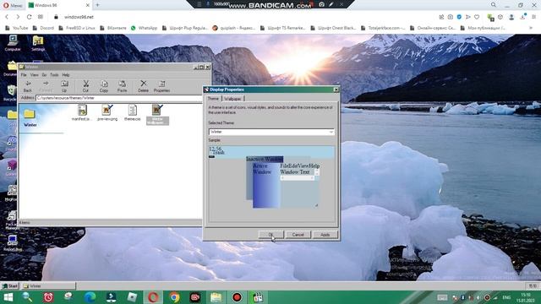Click Apply in Display Properties
This screenshot has height=304, width=541.
click(325, 235)
